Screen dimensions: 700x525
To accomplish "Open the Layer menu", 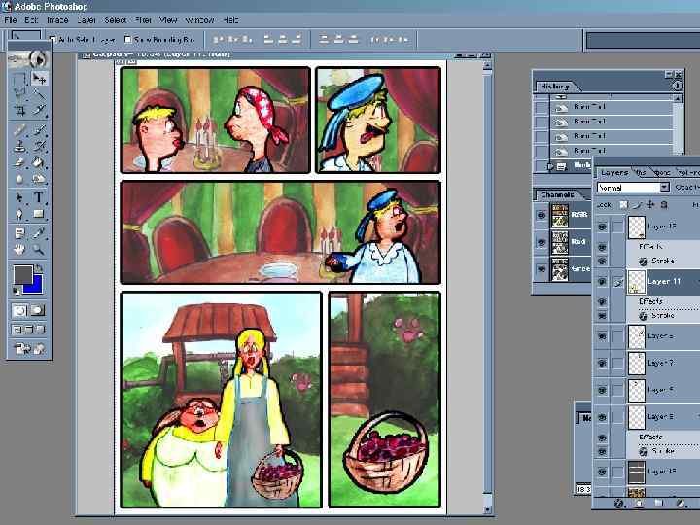I will pos(87,20).
